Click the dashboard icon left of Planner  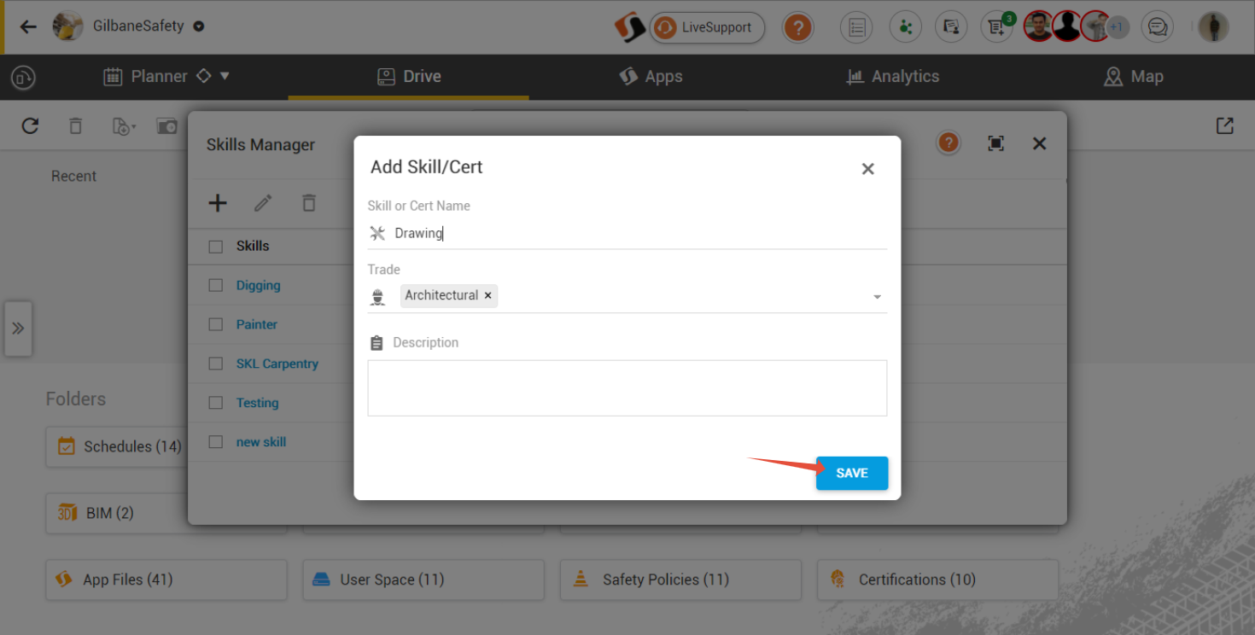pyautogui.click(x=23, y=78)
